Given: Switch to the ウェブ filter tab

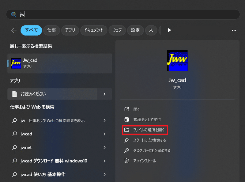Looking at the screenshot, I should pyautogui.click(x=117, y=30).
